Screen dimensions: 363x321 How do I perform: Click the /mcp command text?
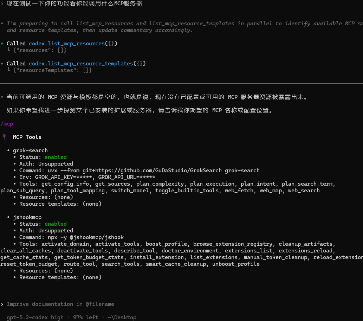coord(7,124)
